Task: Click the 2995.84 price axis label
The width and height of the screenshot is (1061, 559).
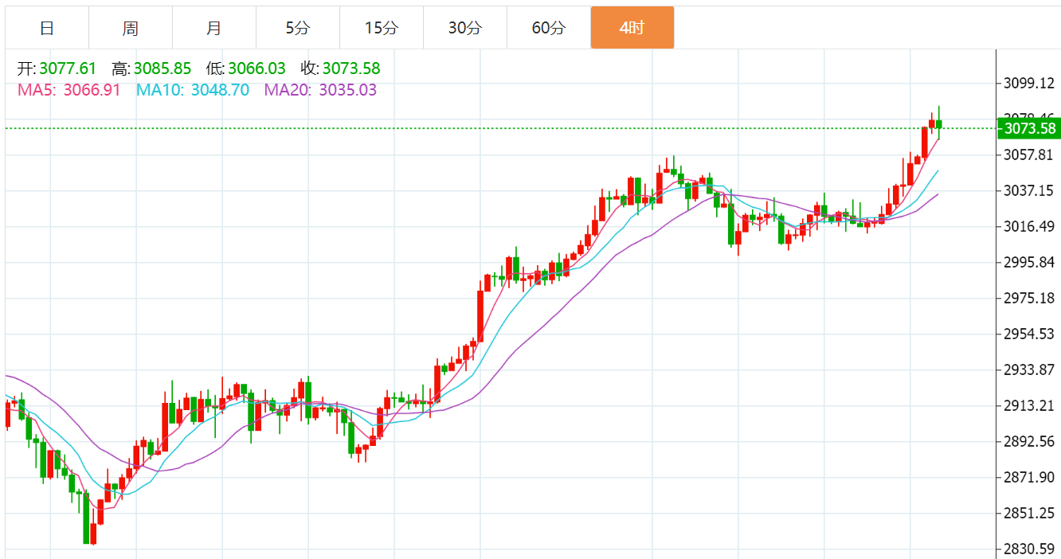Action: pyautogui.click(x=1028, y=262)
